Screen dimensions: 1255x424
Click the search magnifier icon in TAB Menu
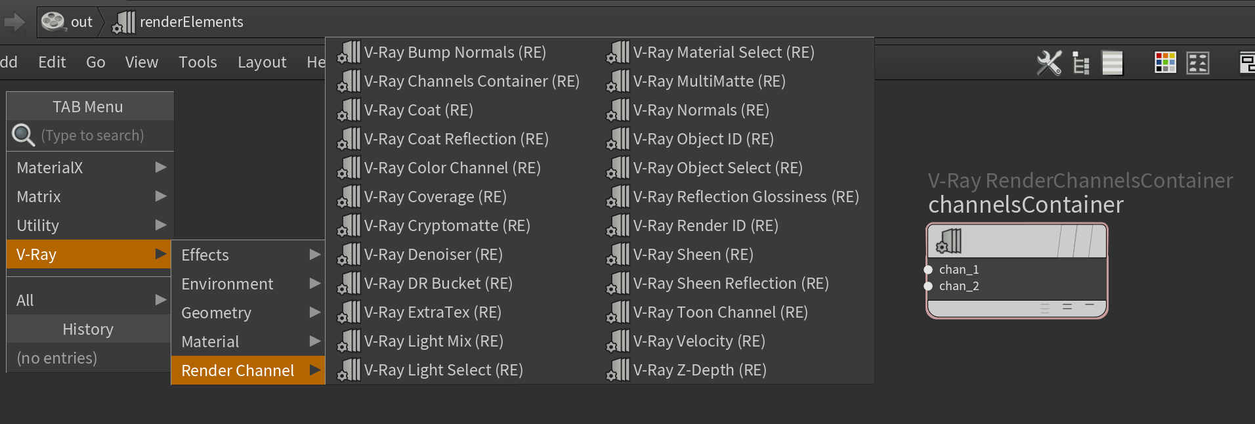[x=23, y=135]
